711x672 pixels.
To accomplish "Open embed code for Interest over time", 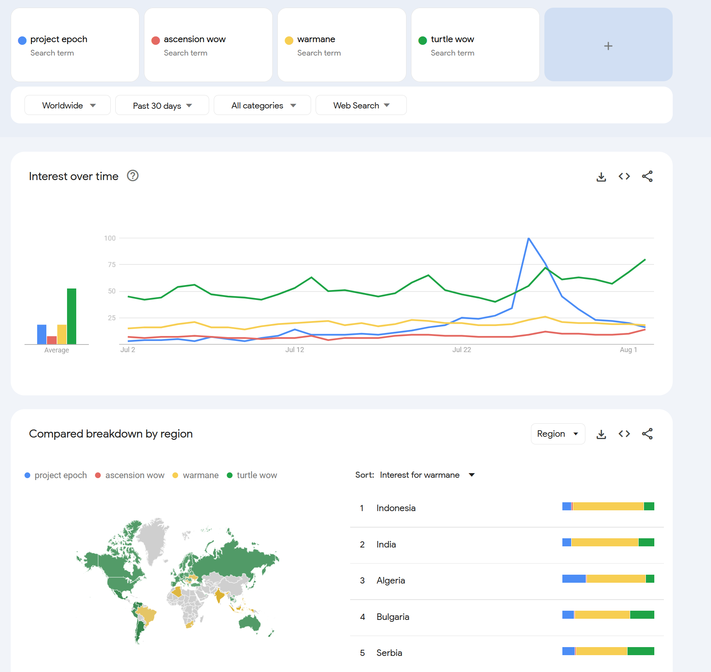I will 624,176.
